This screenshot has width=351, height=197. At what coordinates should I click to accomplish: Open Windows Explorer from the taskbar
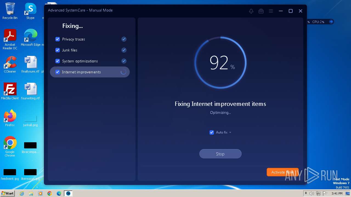(31, 193)
